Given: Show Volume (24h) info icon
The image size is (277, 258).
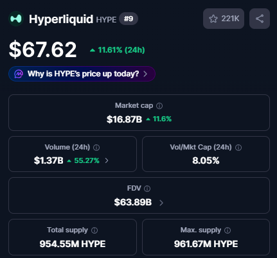Looking at the screenshot, I should point(96,148).
